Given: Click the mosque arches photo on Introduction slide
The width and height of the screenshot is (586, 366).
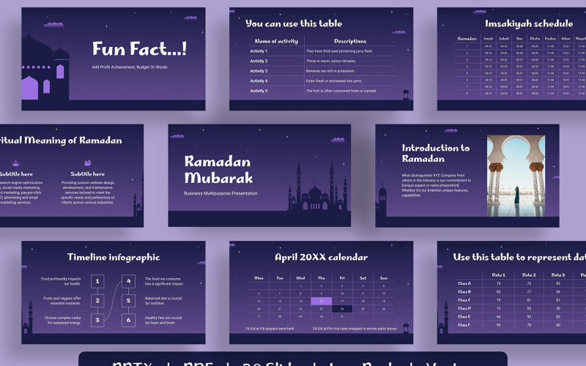Looking at the screenshot, I should 516,176.
